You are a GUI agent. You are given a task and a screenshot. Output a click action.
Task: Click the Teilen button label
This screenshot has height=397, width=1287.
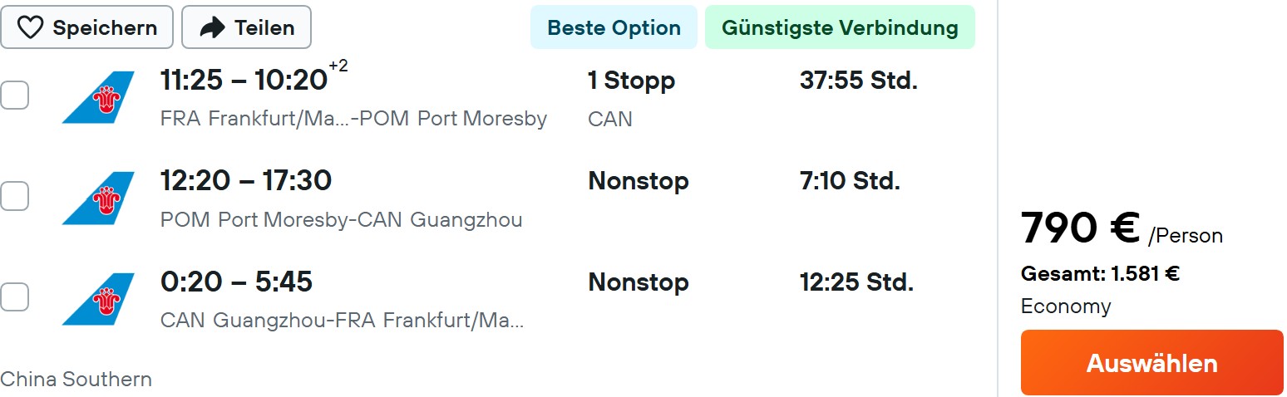(264, 27)
